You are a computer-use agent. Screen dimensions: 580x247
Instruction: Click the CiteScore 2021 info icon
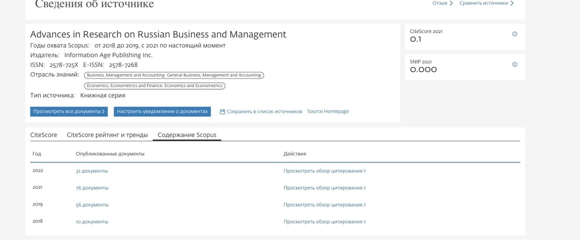(x=515, y=34)
